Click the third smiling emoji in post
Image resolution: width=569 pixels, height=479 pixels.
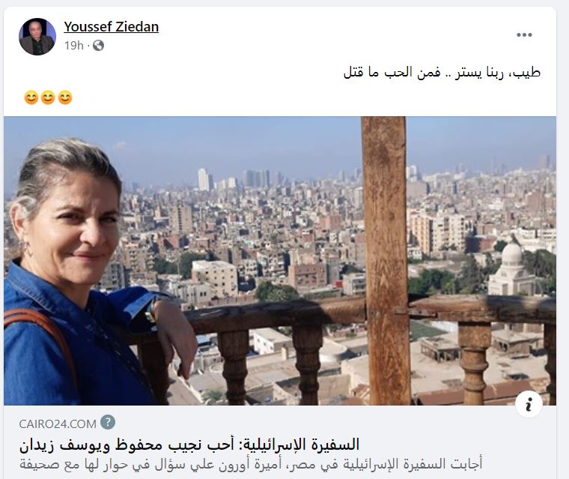point(65,97)
